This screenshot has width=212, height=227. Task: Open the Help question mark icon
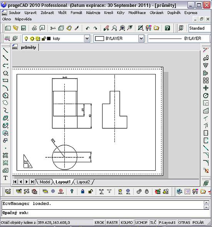click(167, 28)
